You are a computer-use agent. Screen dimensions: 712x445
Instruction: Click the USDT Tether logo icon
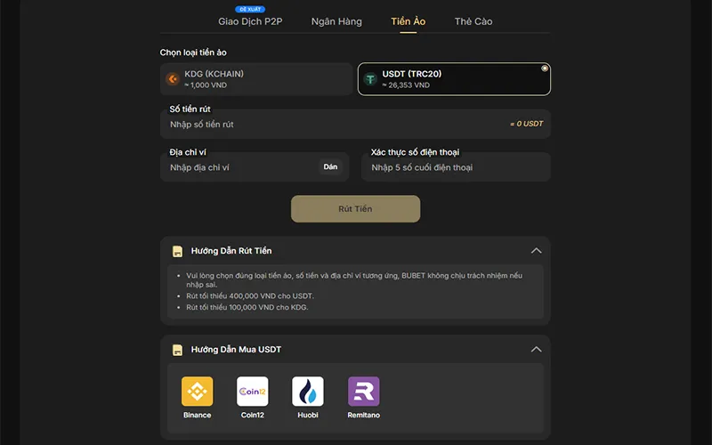point(370,79)
